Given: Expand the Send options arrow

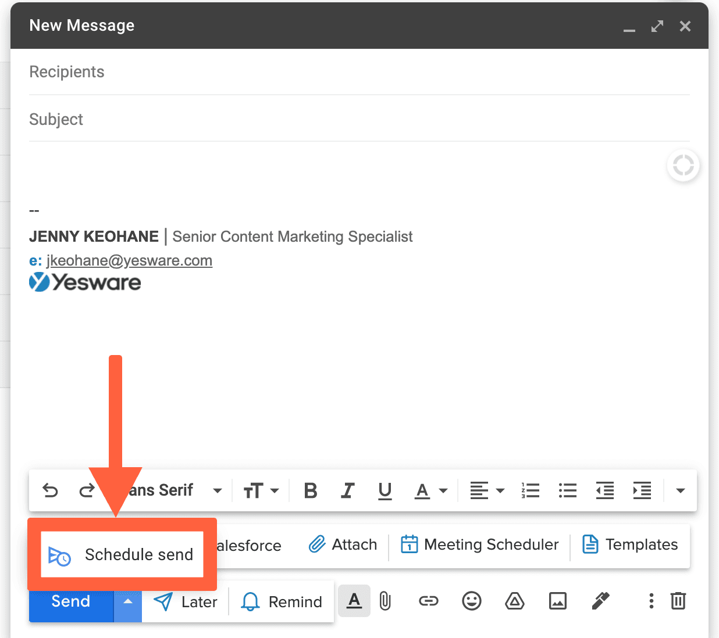Looking at the screenshot, I should point(127,603).
